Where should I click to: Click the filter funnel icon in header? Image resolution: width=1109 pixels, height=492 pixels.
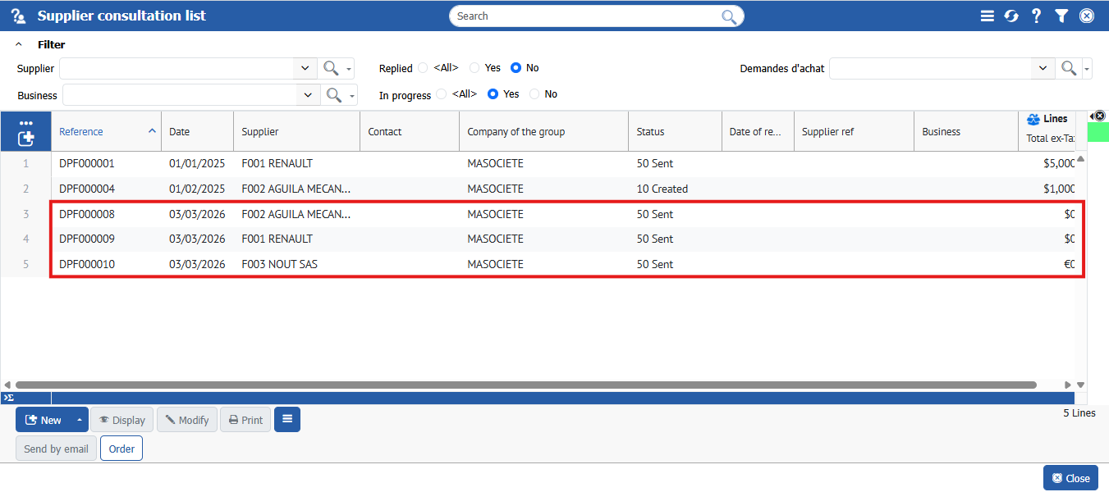coord(1061,16)
